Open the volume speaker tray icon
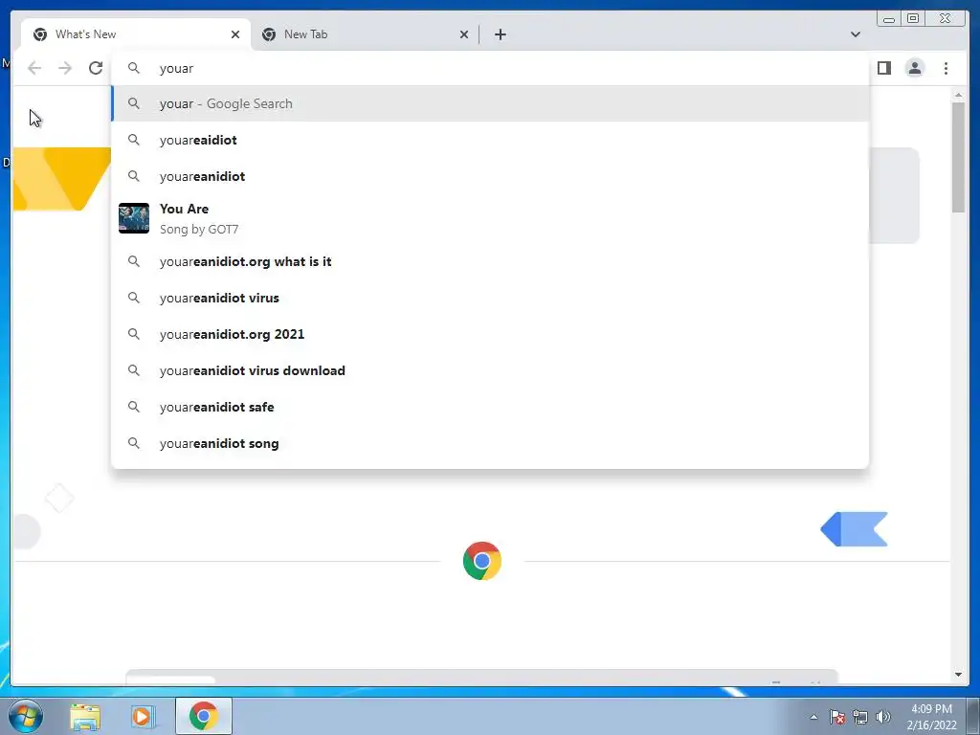This screenshot has width=980, height=735. (882, 717)
